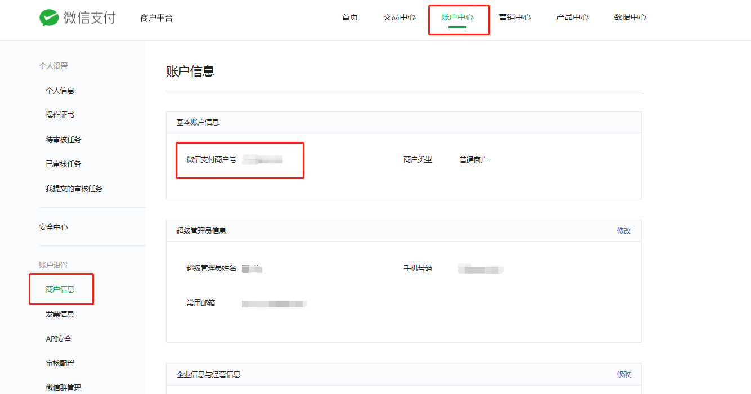Image resolution: width=751 pixels, height=394 pixels.
Task: Click 修改 for 企业信息与经营信息
Action: tap(624, 374)
